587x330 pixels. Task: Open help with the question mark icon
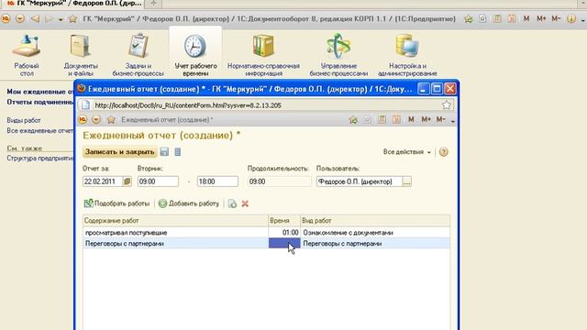(x=444, y=152)
